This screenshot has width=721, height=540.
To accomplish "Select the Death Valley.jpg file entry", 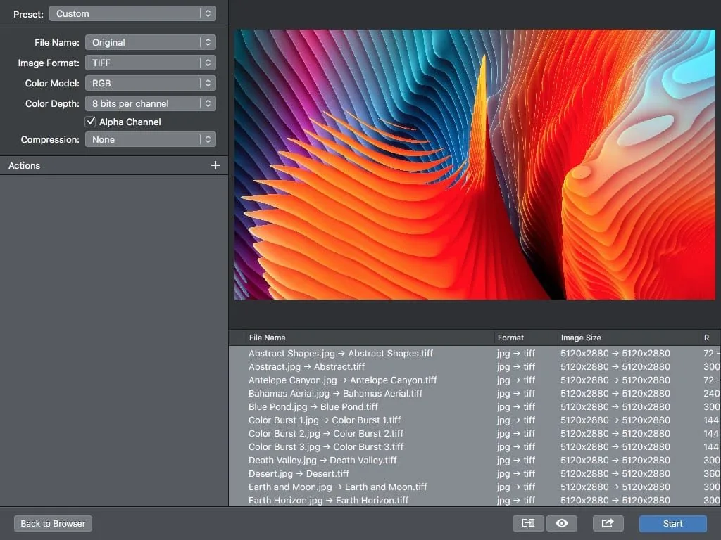I will pyautogui.click(x=322, y=460).
